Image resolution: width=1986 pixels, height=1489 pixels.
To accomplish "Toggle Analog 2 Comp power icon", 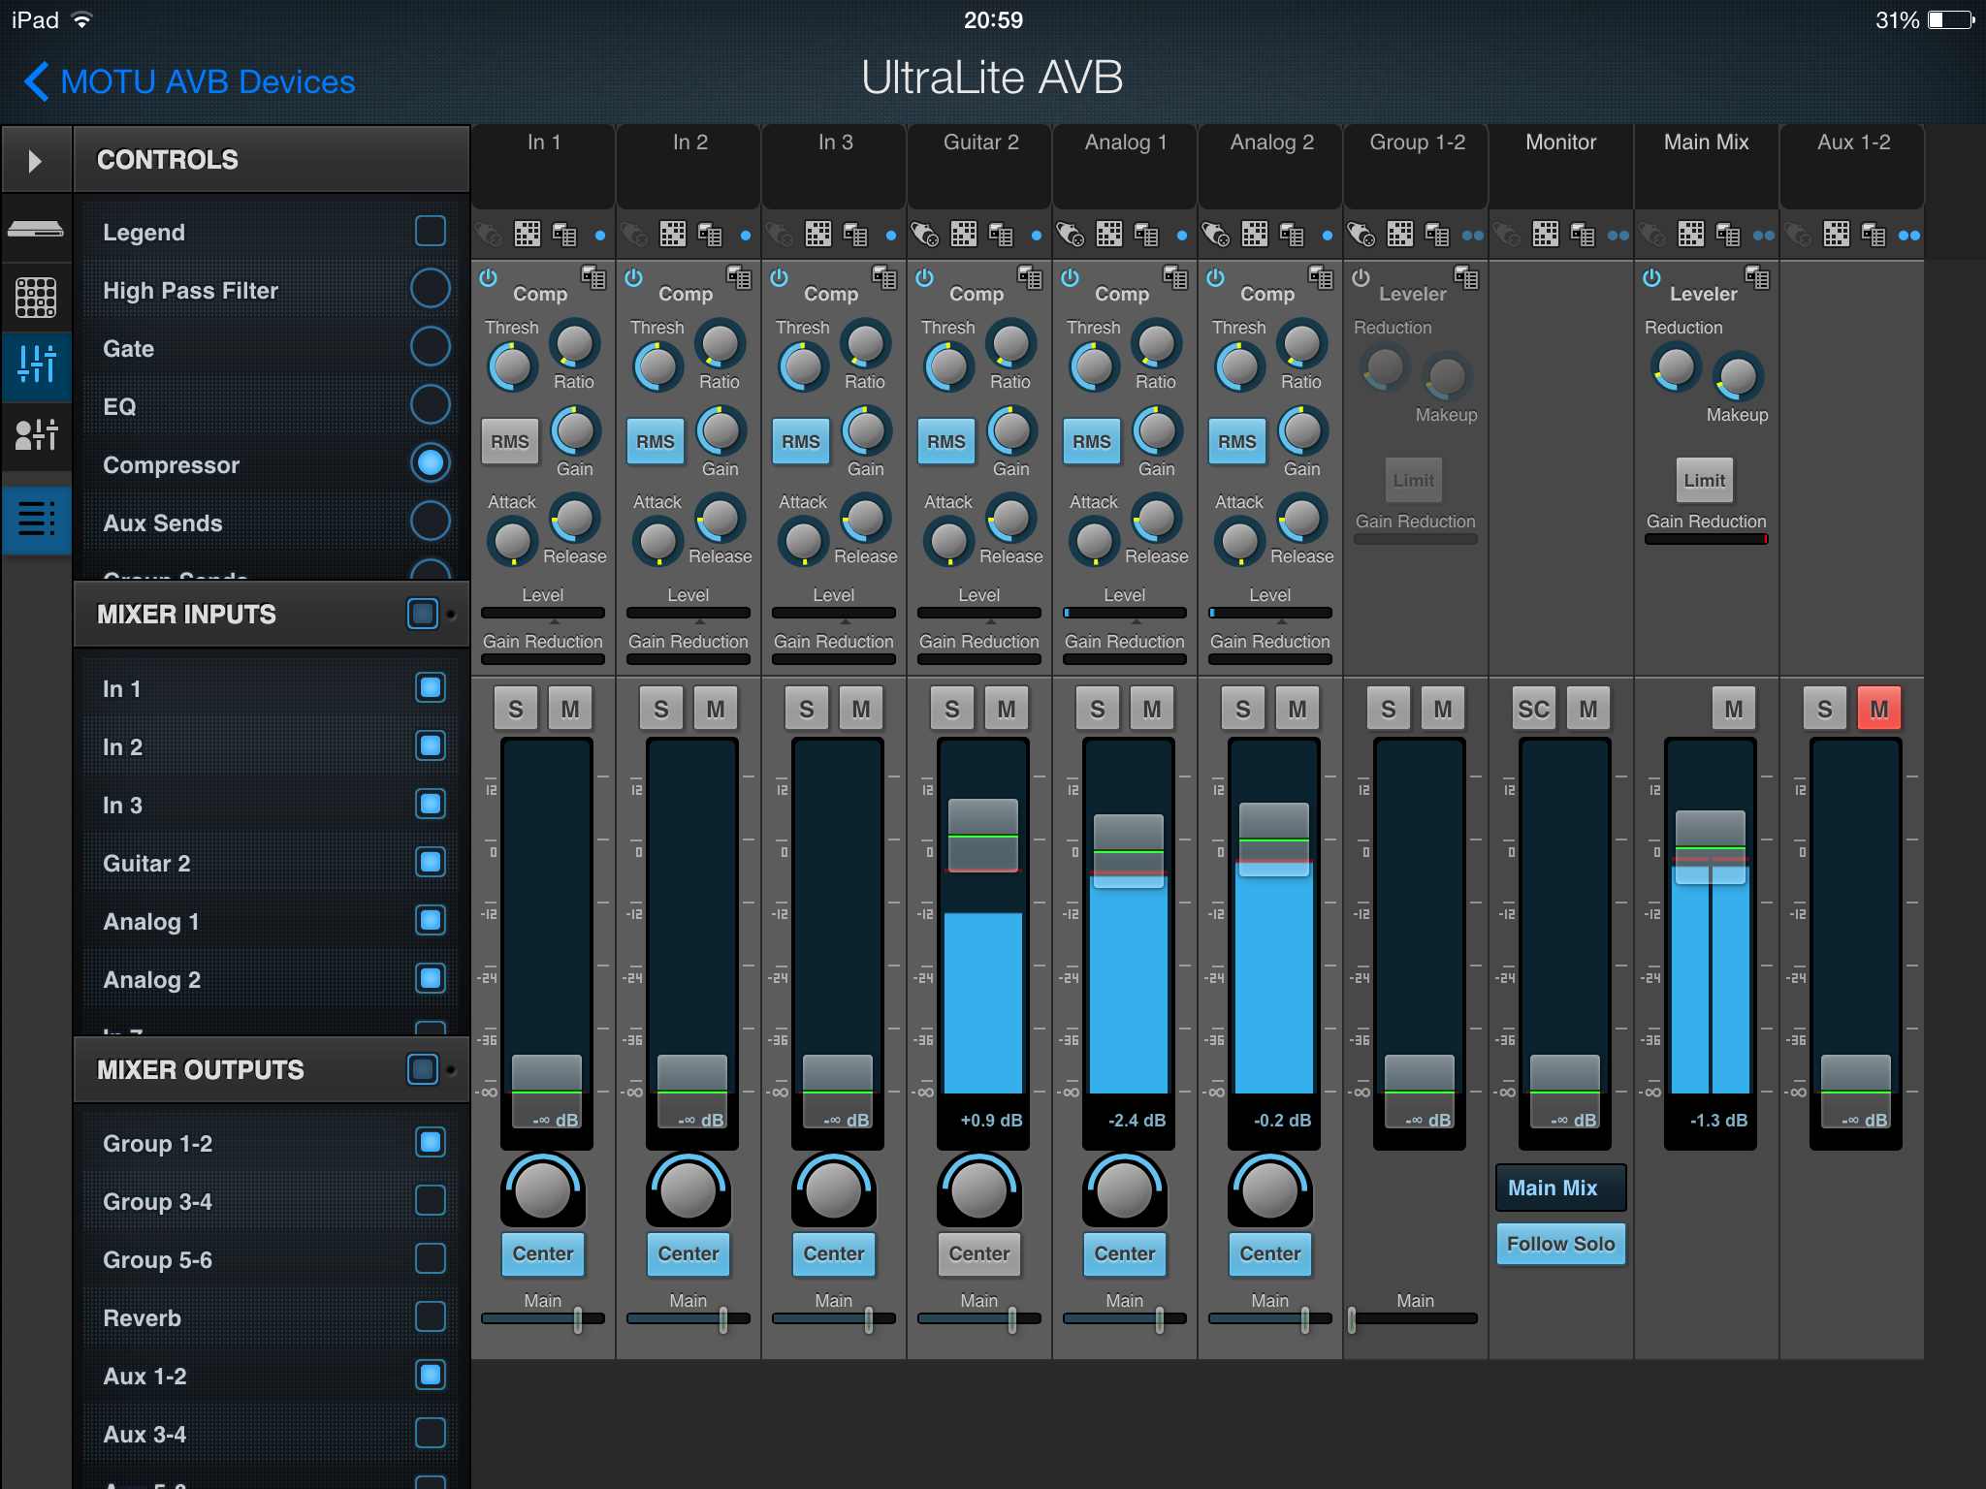I will 1216,278.
